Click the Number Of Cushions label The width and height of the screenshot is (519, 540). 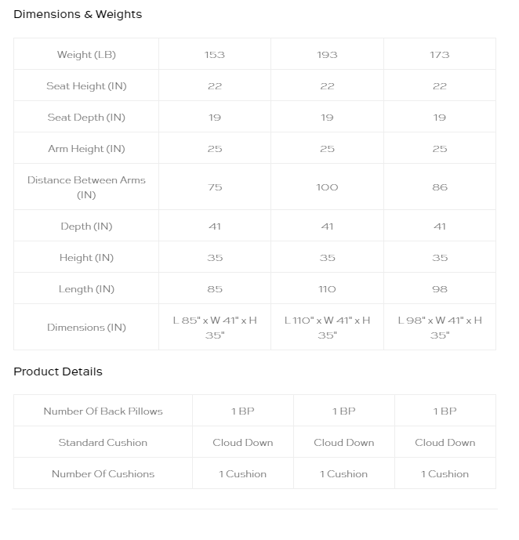point(103,474)
